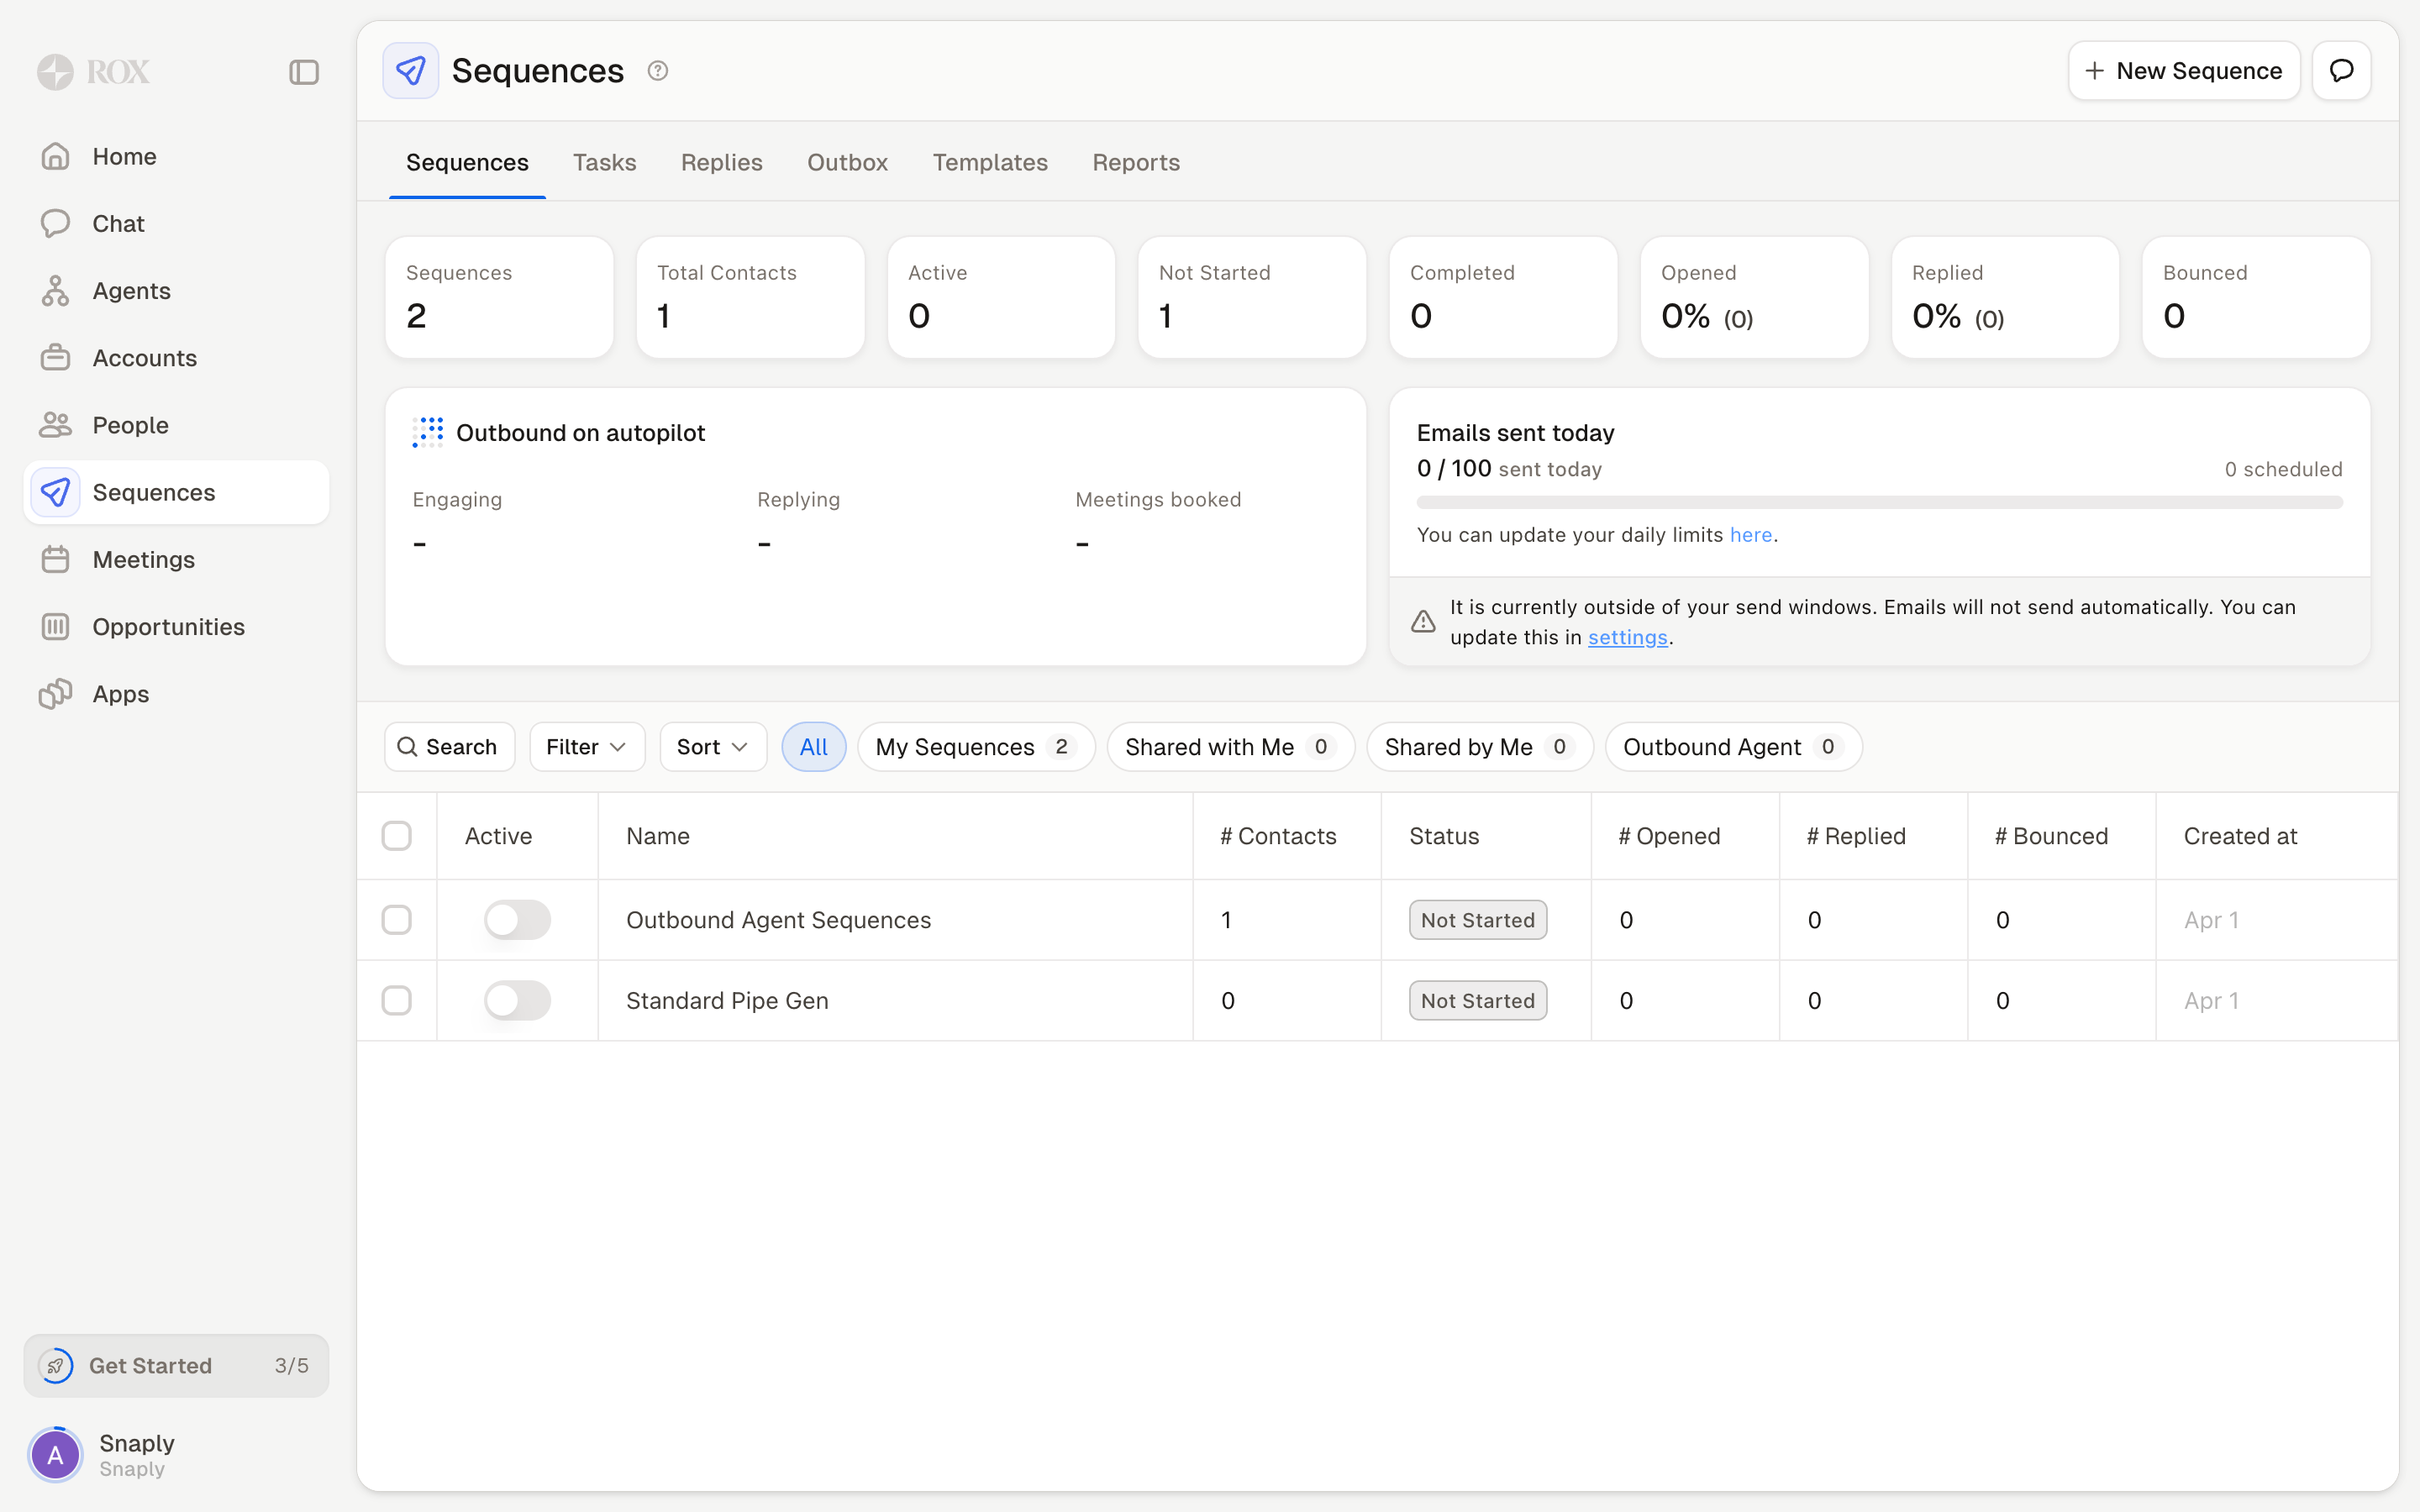
Task: Click the Sequences header paper plane icon
Action: click(411, 71)
